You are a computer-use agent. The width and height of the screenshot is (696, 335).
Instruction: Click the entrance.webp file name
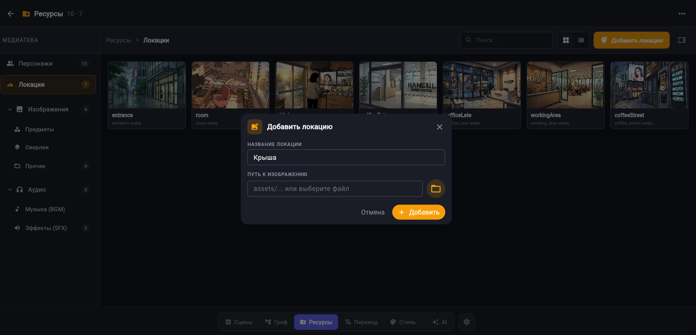[x=126, y=123]
